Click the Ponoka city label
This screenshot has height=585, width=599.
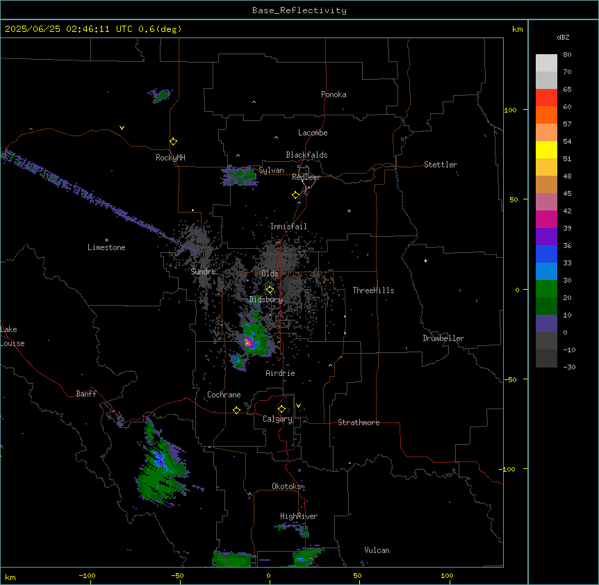coord(334,94)
